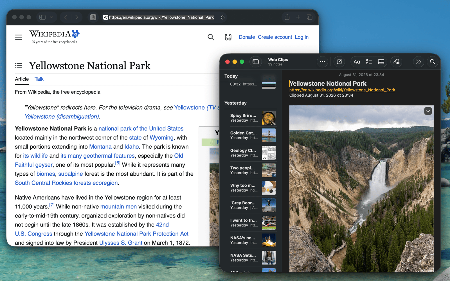Select the Golden Gat... note
This screenshot has width=450, height=281.
[251, 135]
